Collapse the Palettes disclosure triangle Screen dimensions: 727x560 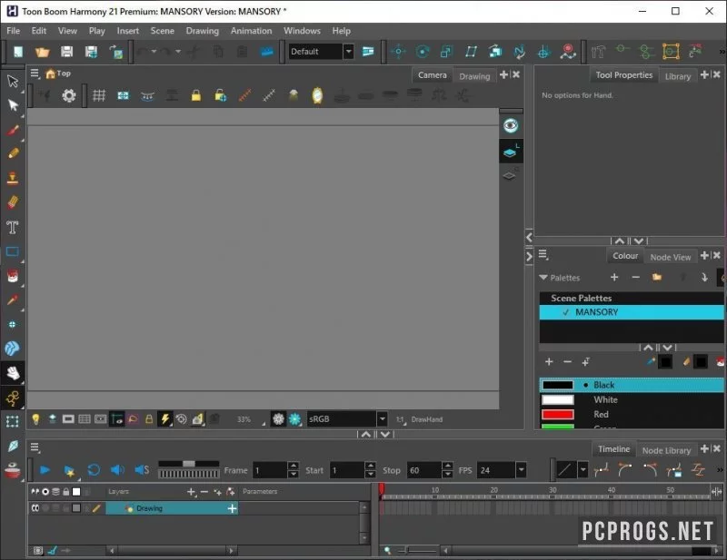point(543,278)
